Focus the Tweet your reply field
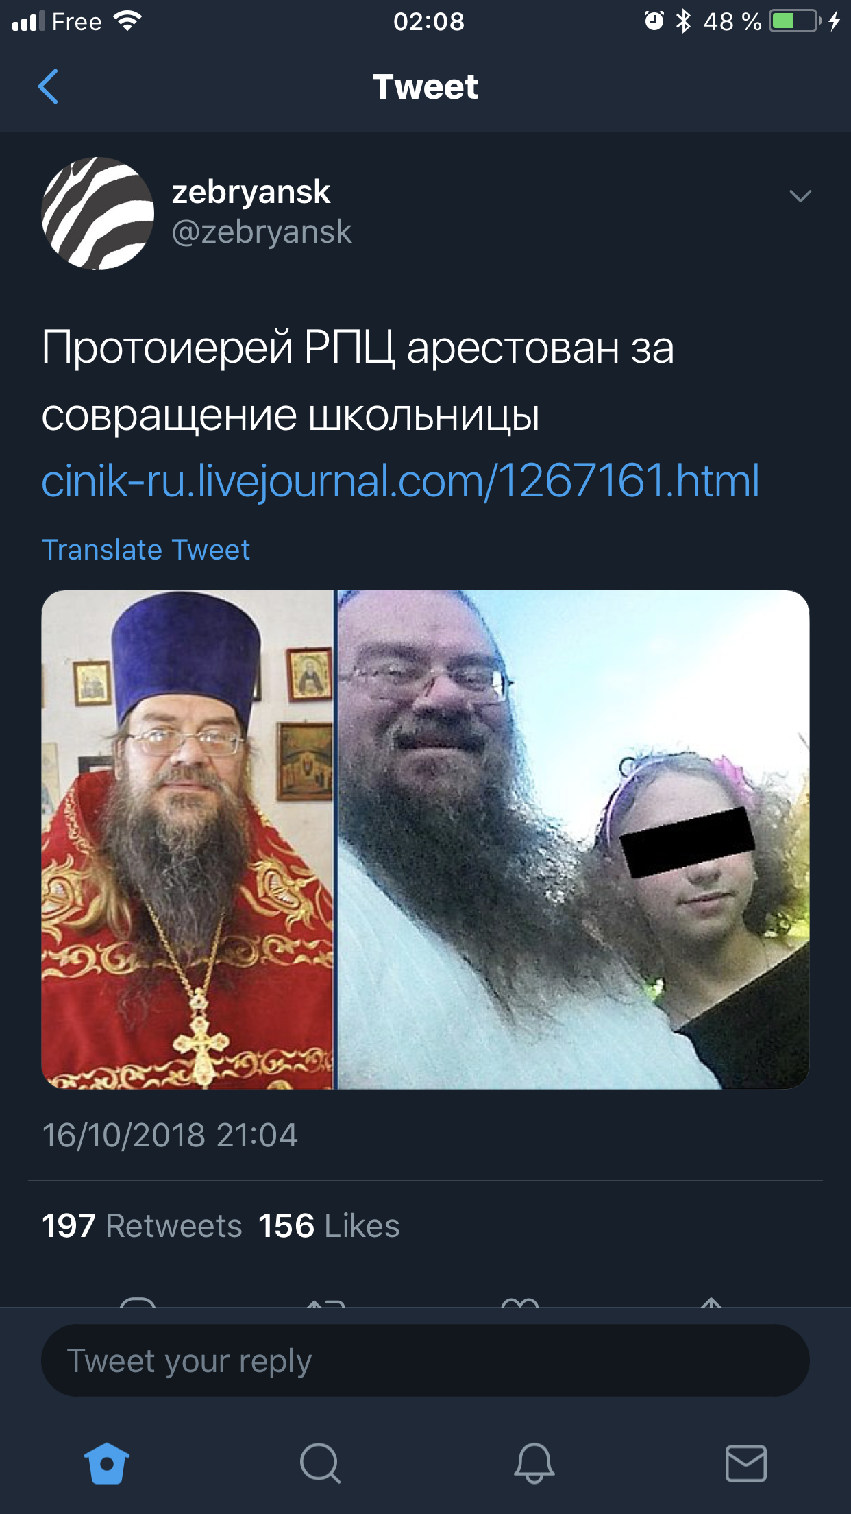 (425, 1360)
